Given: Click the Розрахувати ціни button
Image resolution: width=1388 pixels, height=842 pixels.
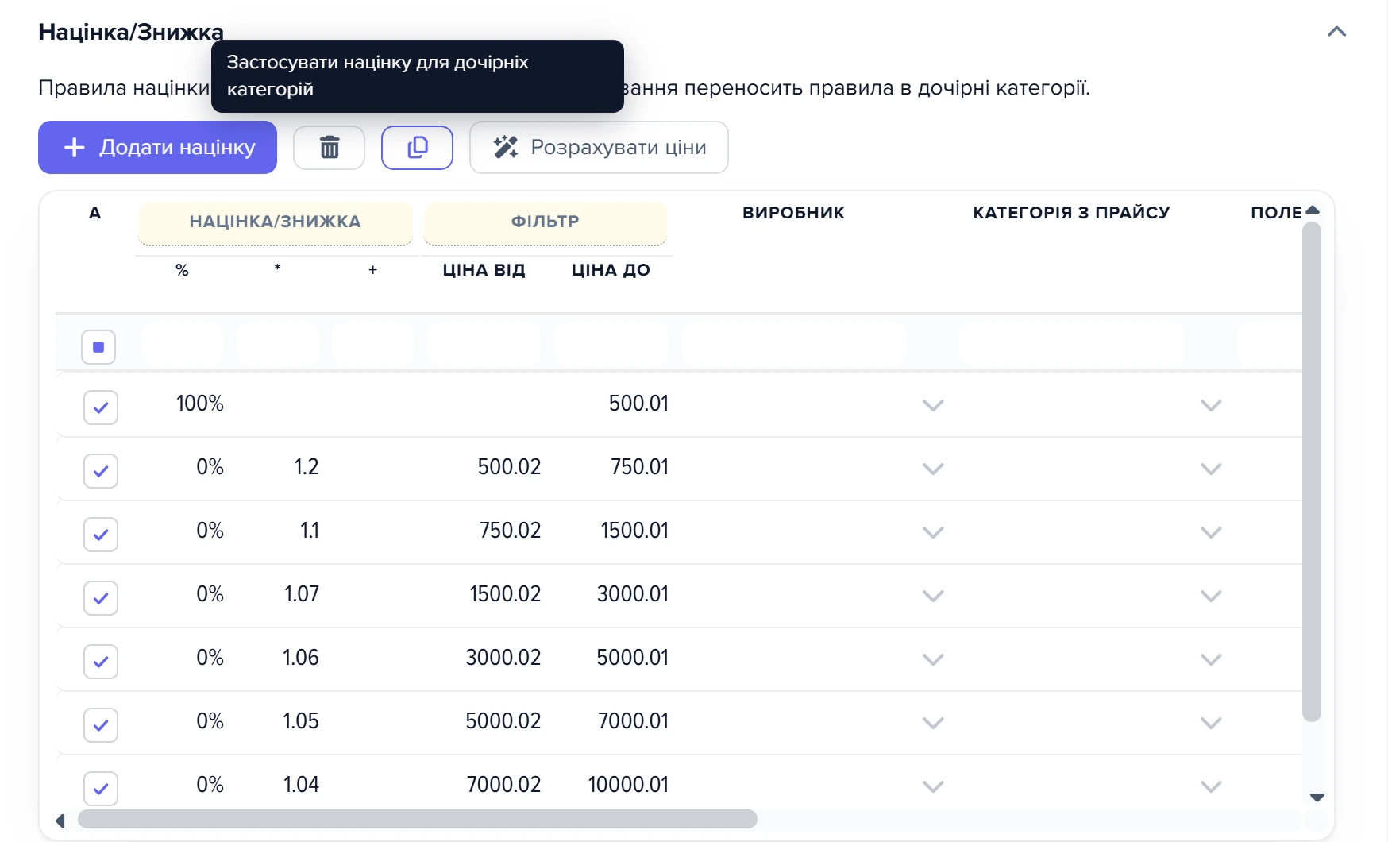Looking at the screenshot, I should click(599, 147).
